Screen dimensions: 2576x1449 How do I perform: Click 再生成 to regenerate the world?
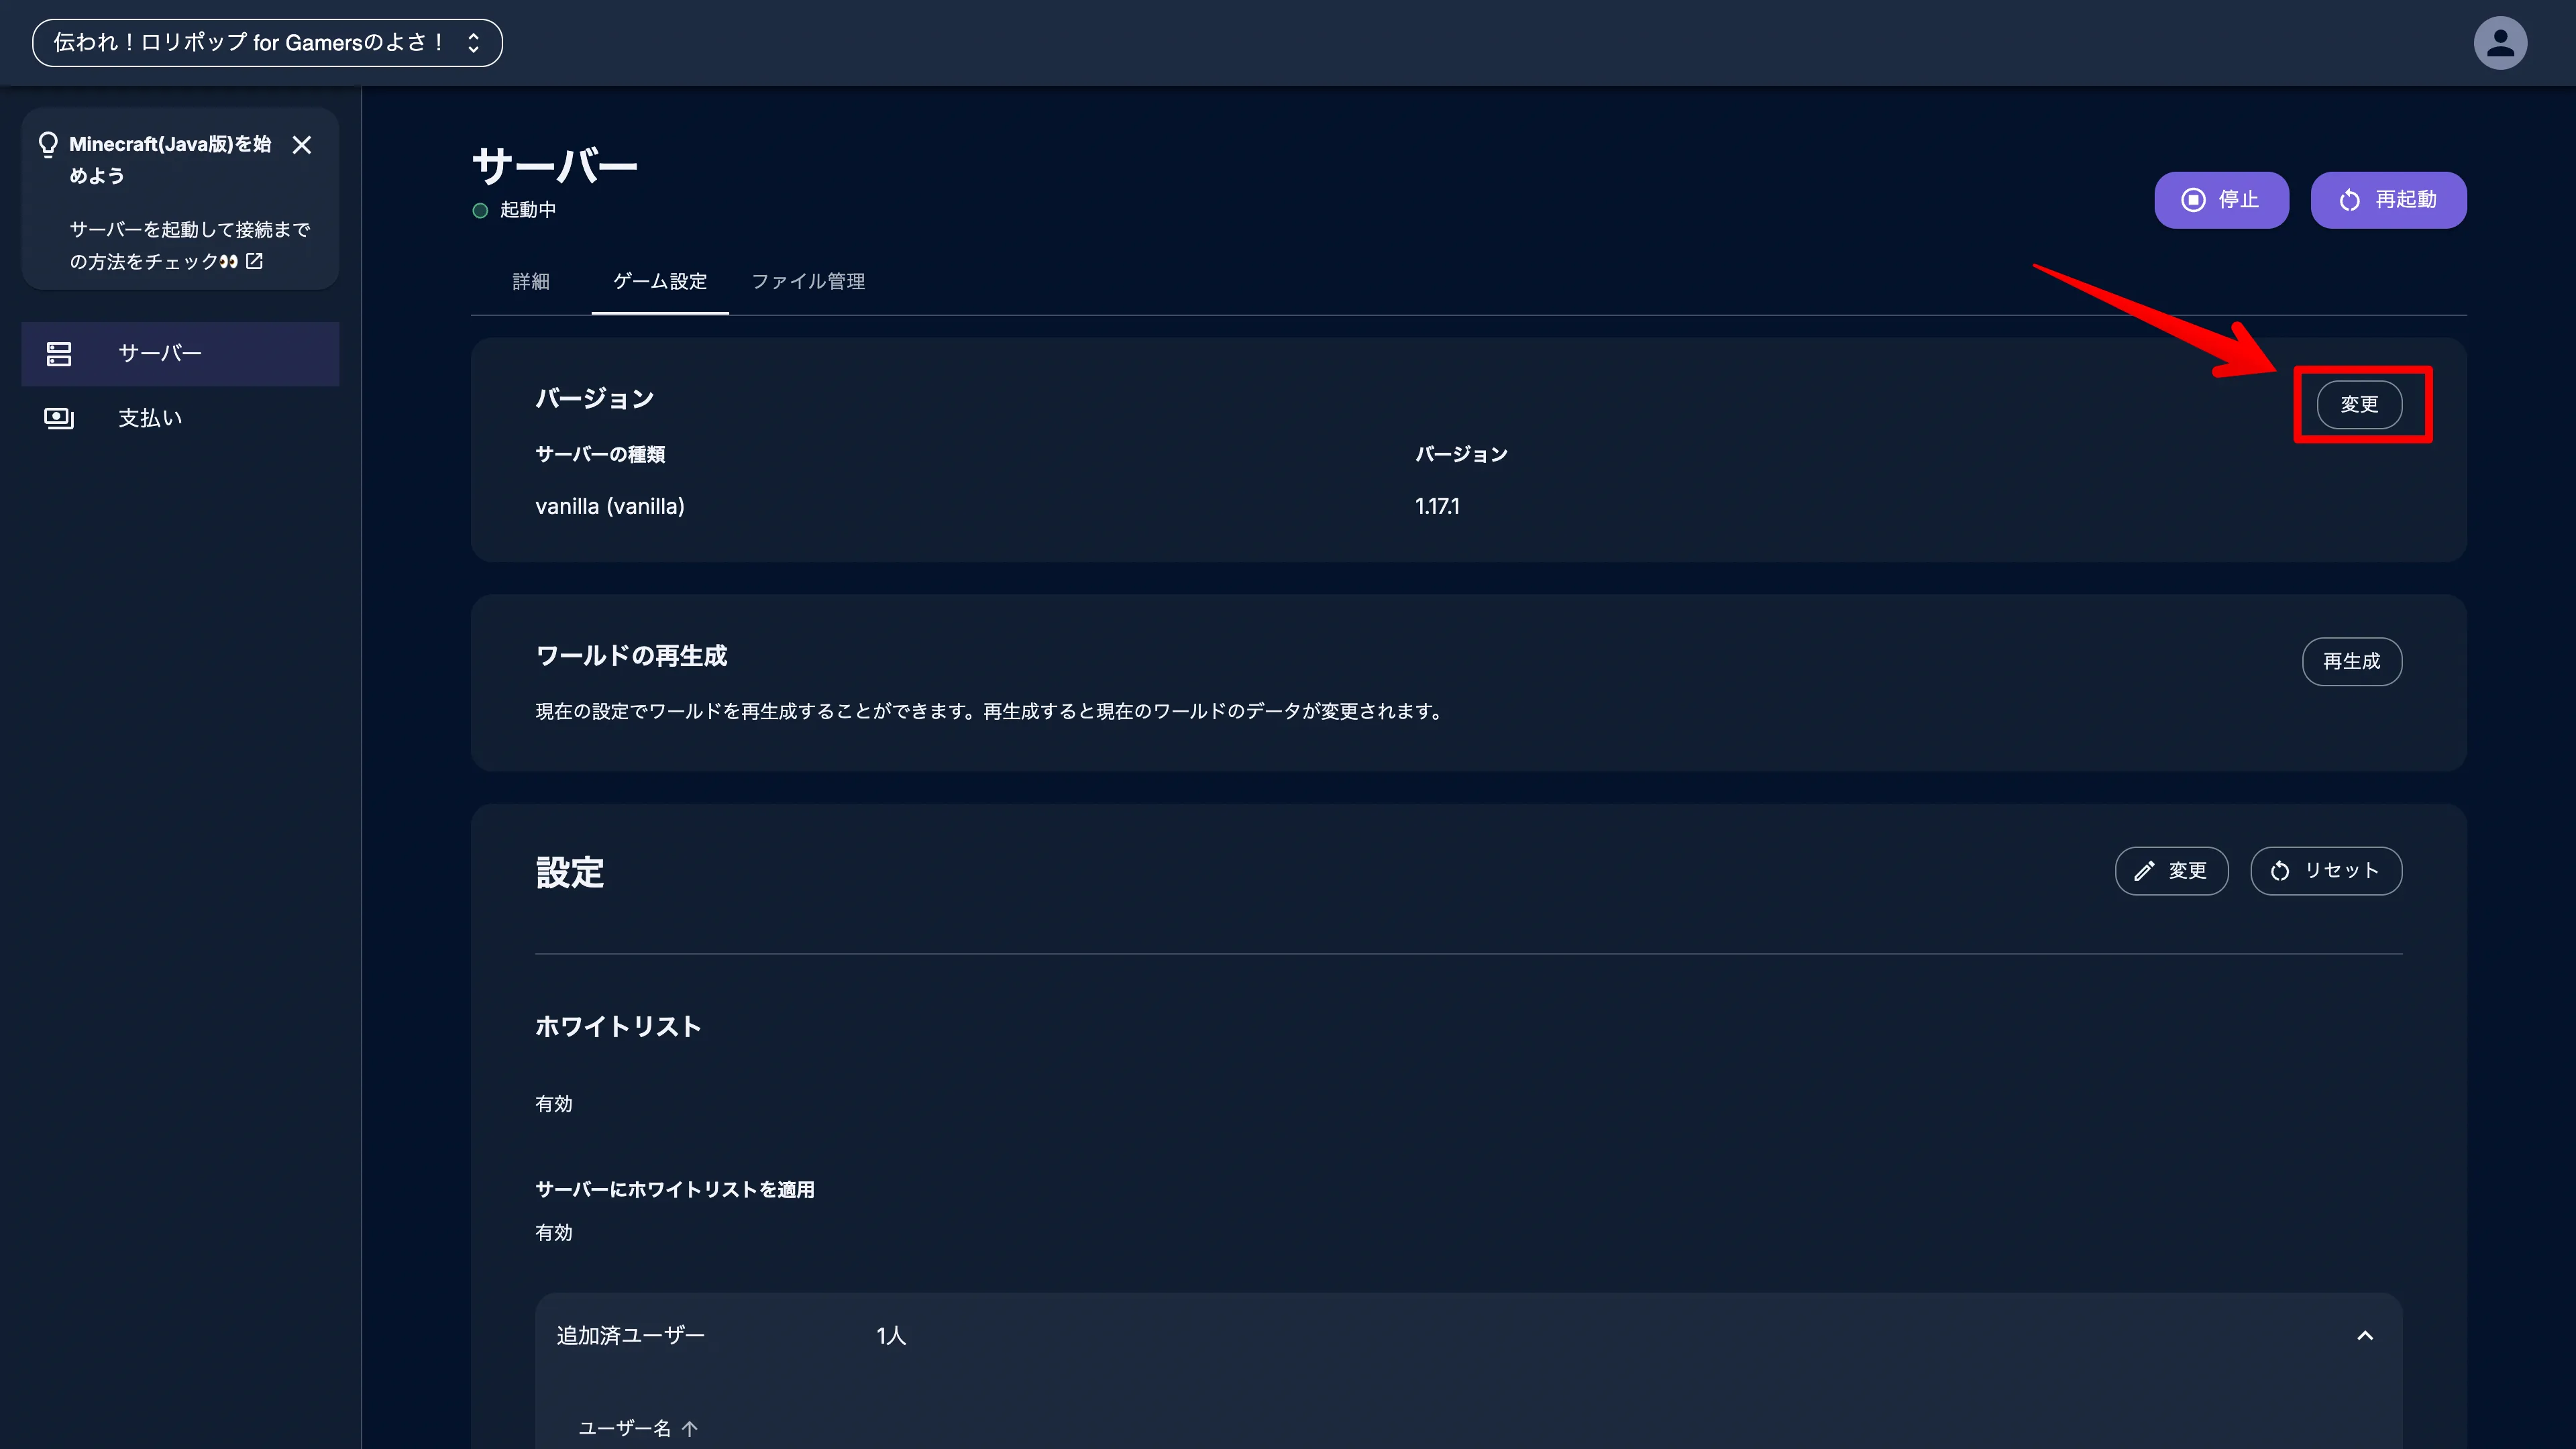pos(2352,661)
